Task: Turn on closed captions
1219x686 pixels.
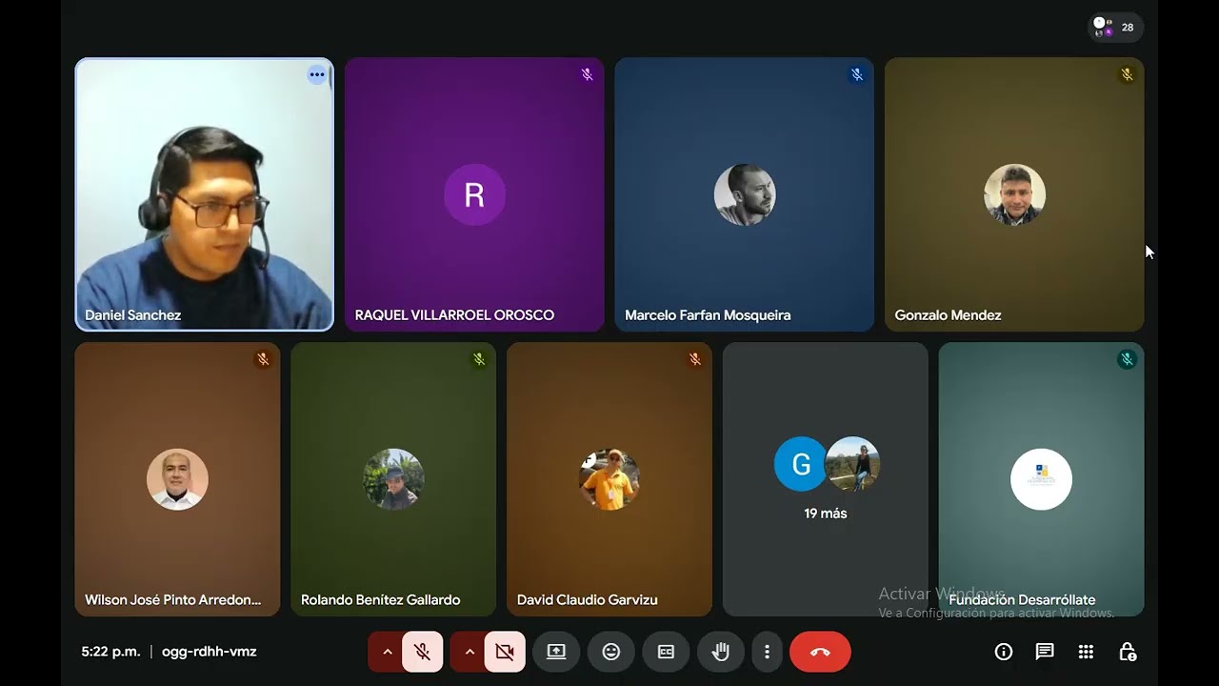Action: tap(666, 652)
